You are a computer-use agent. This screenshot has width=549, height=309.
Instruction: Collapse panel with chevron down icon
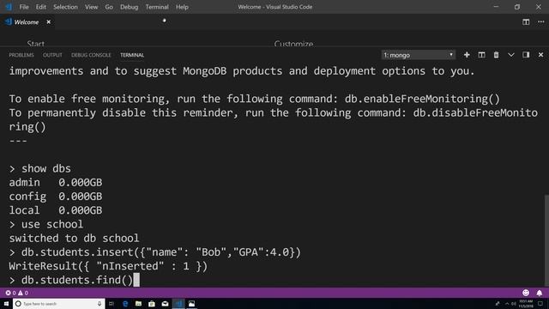511,55
